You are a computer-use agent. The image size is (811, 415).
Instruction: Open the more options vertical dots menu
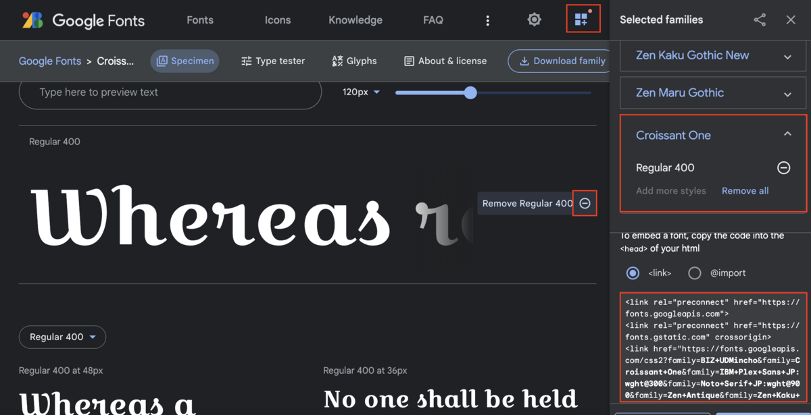click(487, 21)
